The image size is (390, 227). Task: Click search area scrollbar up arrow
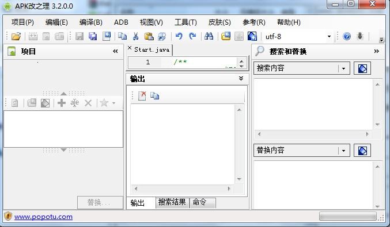pos(377,84)
